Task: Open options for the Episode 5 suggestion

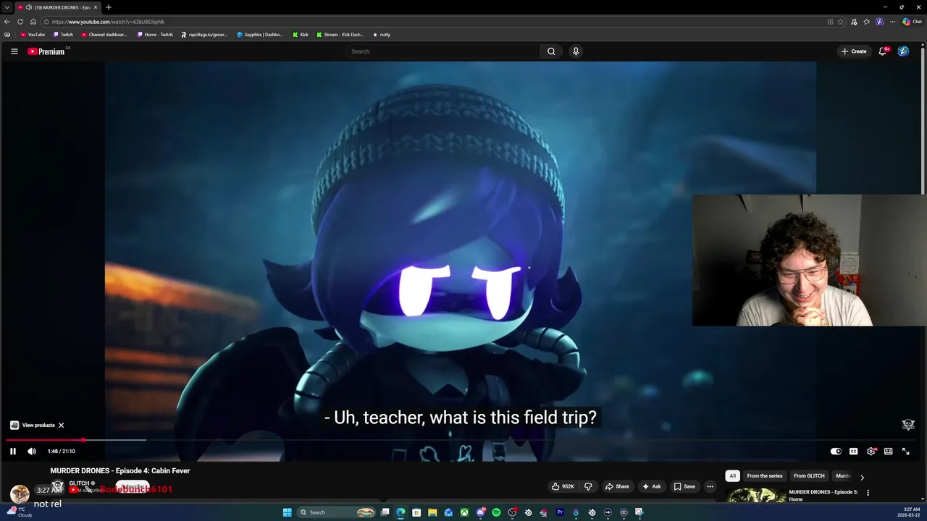Action: pos(868,493)
